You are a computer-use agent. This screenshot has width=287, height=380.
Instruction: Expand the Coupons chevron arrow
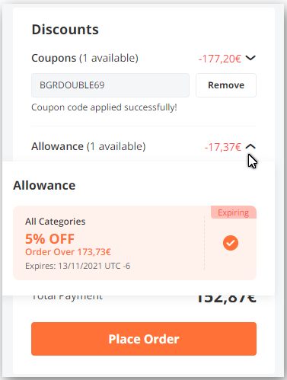(x=250, y=58)
